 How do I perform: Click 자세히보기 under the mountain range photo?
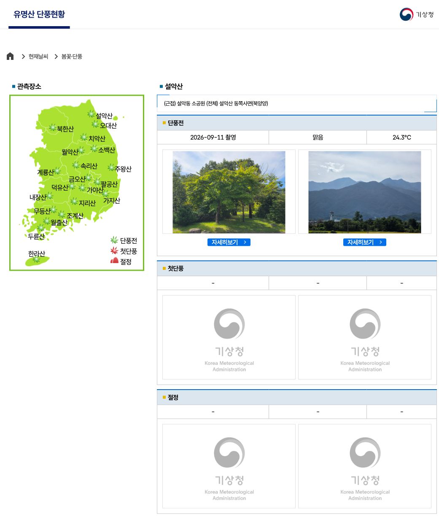365,242
